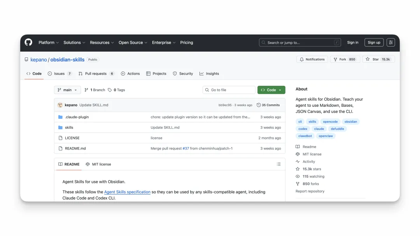Open the Pull requests tab

click(96, 73)
